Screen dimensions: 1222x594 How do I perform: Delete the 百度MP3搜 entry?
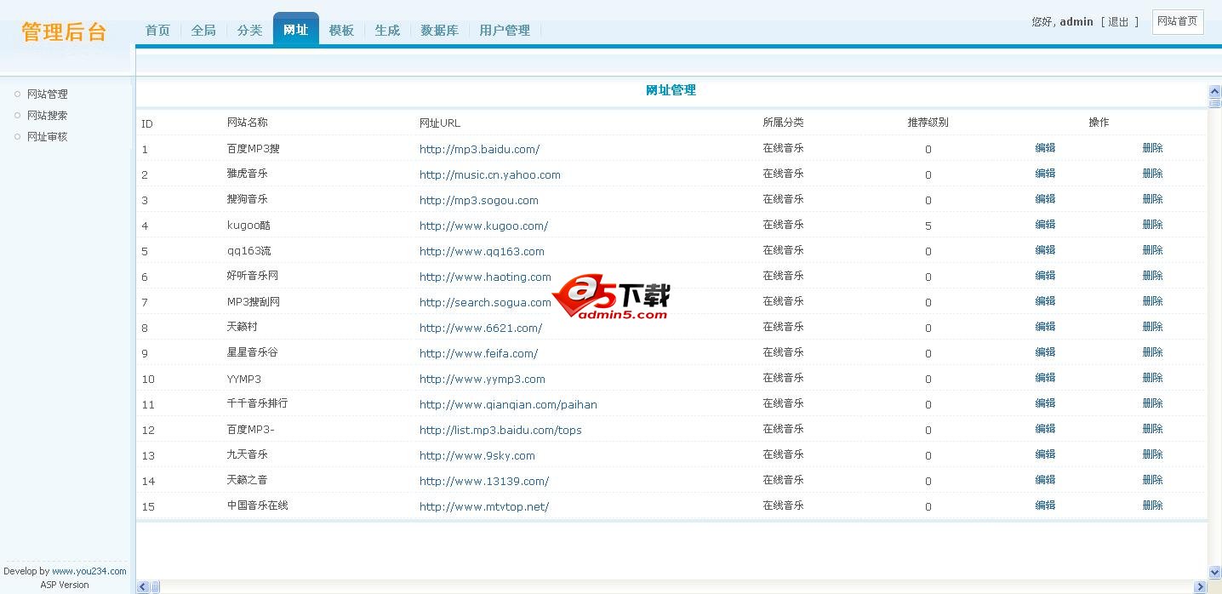tap(1152, 148)
